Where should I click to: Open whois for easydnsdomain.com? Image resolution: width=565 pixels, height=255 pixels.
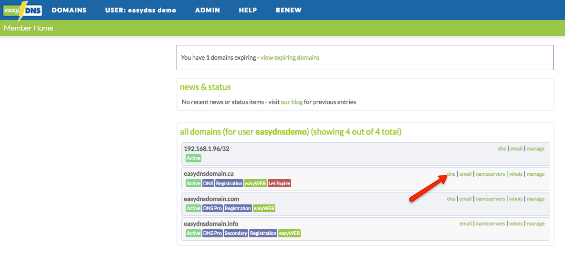point(516,199)
